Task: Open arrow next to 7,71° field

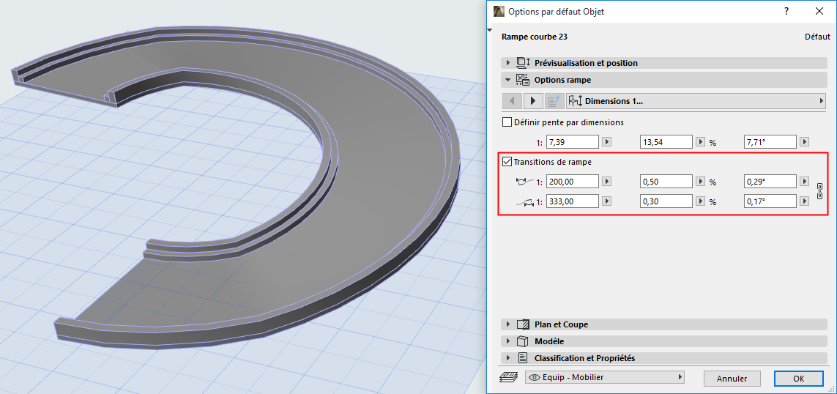Action: [x=805, y=142]
